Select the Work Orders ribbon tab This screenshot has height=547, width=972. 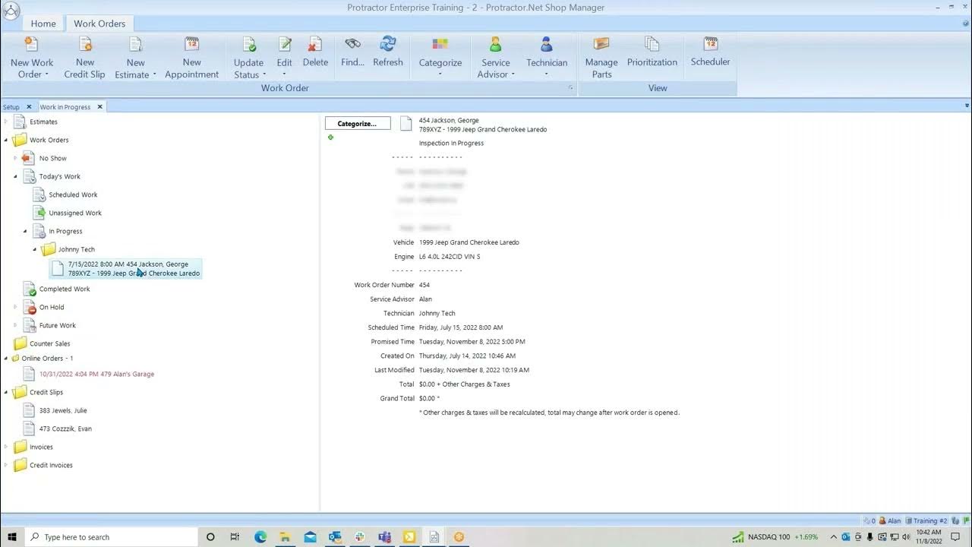point(99,24)
